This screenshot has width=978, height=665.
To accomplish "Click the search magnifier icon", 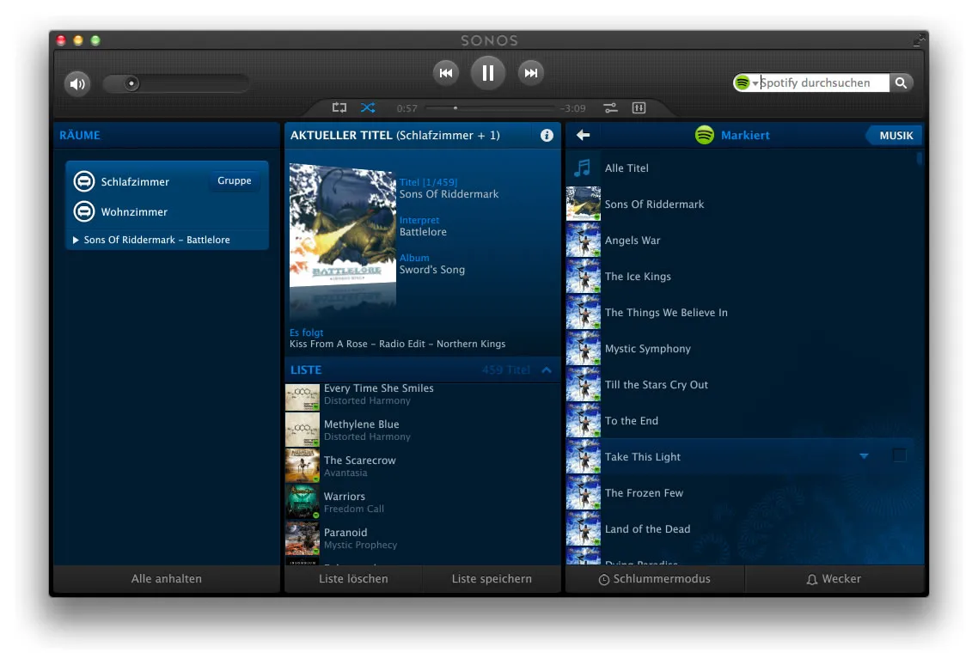I will [901, 82].
